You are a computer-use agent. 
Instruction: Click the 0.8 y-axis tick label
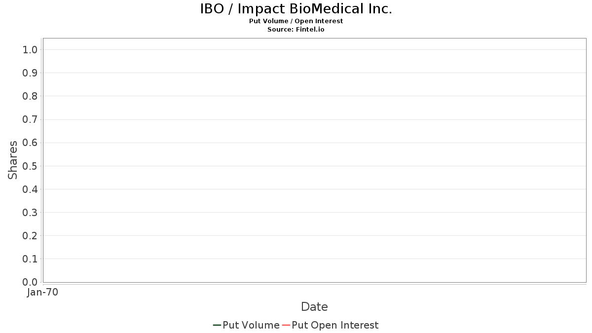(x=30, y=96)
